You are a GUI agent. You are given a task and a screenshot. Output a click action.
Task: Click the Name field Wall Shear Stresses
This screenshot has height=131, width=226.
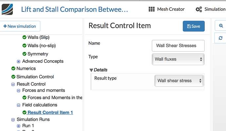[178, 46]
